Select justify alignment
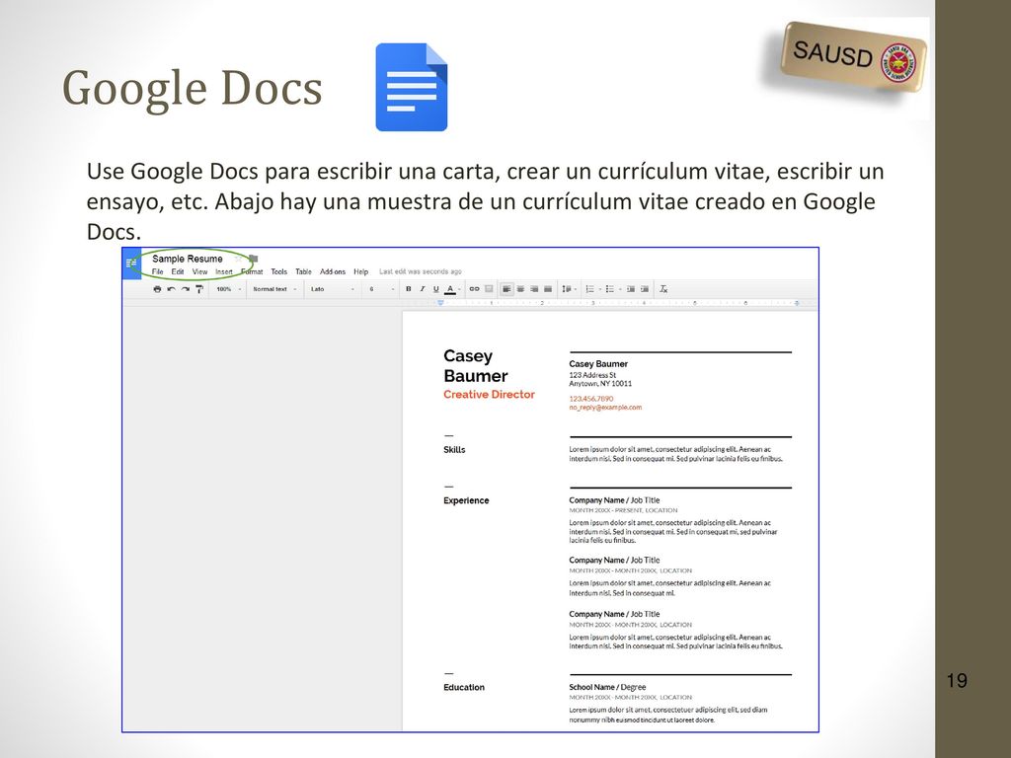The height and width of the screenshot is (758, 1011). [548, 289]
